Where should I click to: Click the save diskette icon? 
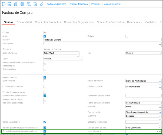(x=9, y=4)
